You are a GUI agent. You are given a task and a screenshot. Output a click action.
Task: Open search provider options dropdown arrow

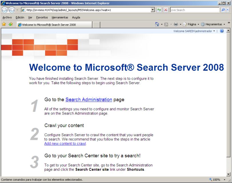point(227,10)
